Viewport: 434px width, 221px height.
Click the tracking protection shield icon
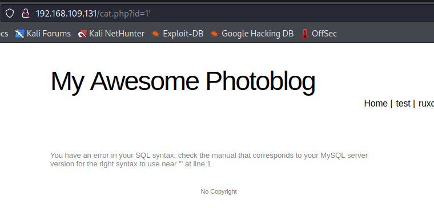tap(10, 13)
